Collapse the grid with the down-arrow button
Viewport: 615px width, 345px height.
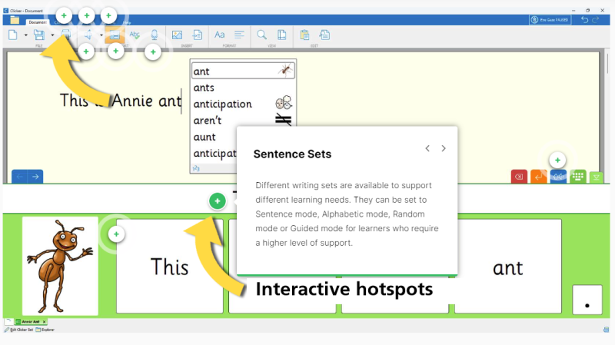click(x=597, y=177)
